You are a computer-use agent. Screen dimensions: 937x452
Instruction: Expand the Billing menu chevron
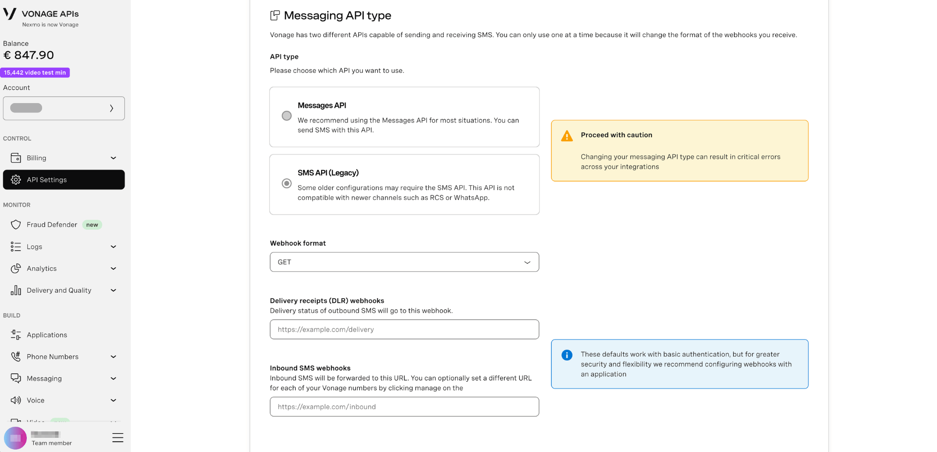[x=113, y=158]
